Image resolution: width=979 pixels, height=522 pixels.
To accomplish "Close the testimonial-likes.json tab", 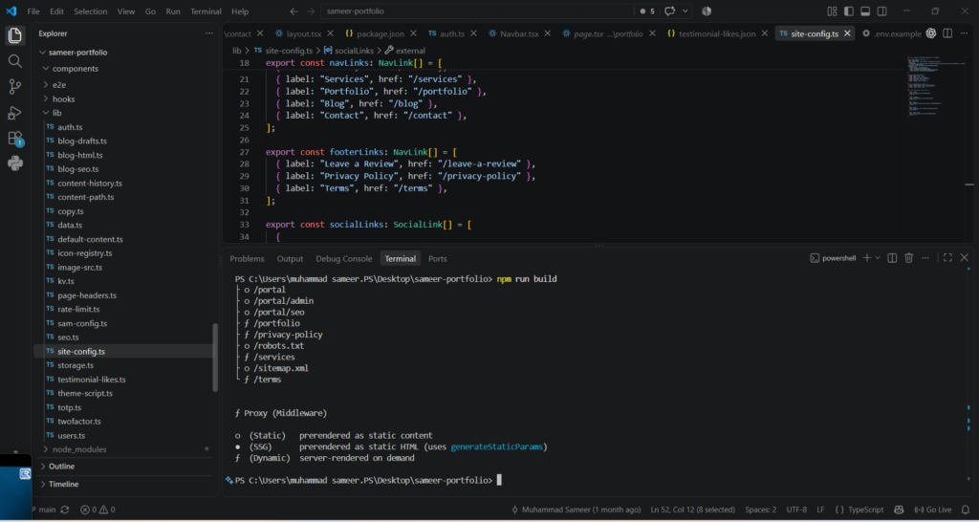I will 766,33.
